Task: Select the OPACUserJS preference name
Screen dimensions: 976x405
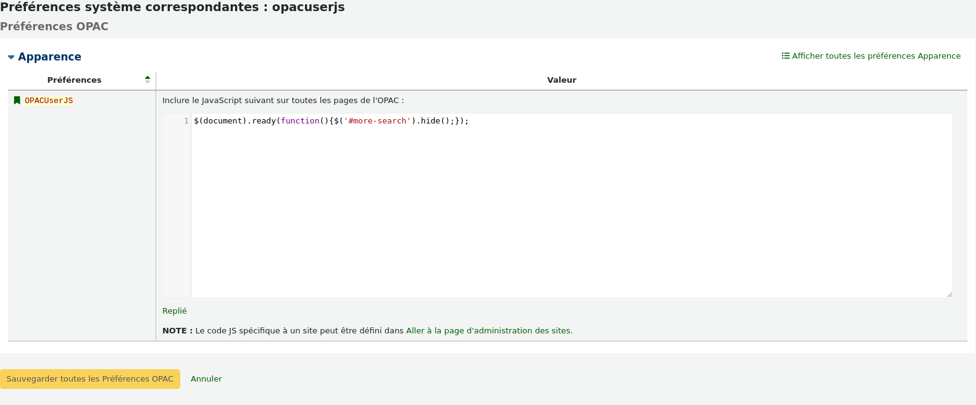Action: pos(49,101)
